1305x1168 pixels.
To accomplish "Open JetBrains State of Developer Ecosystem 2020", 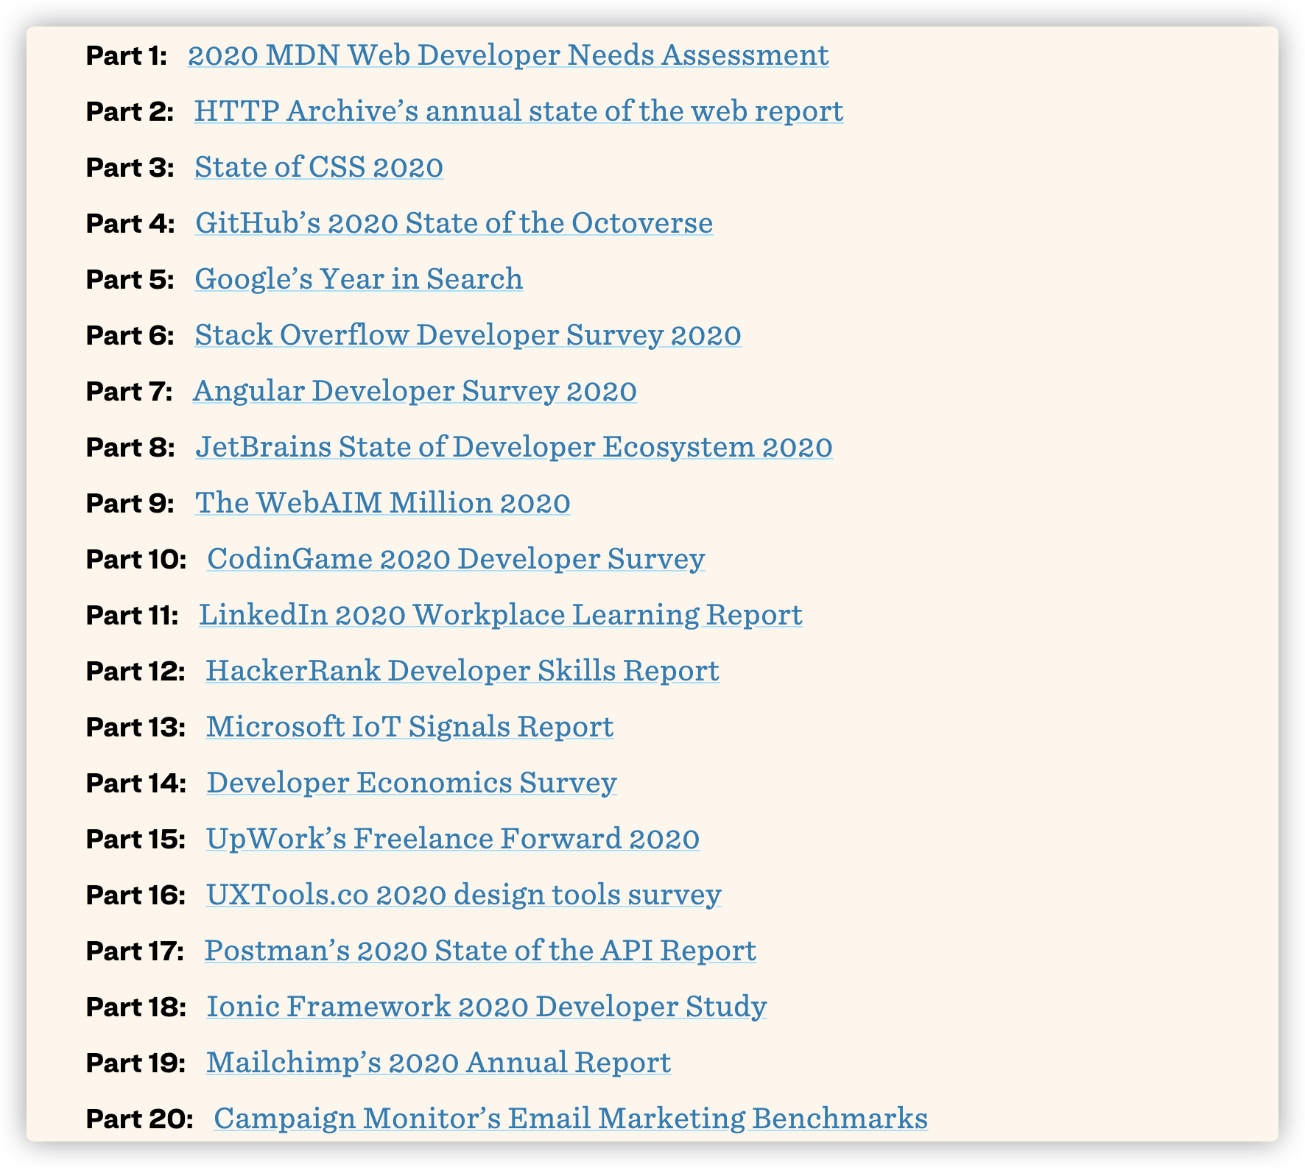I will click(x=514, y=447).
